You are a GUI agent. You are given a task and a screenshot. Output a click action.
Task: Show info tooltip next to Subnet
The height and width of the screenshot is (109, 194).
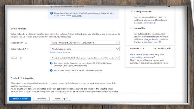21,58
